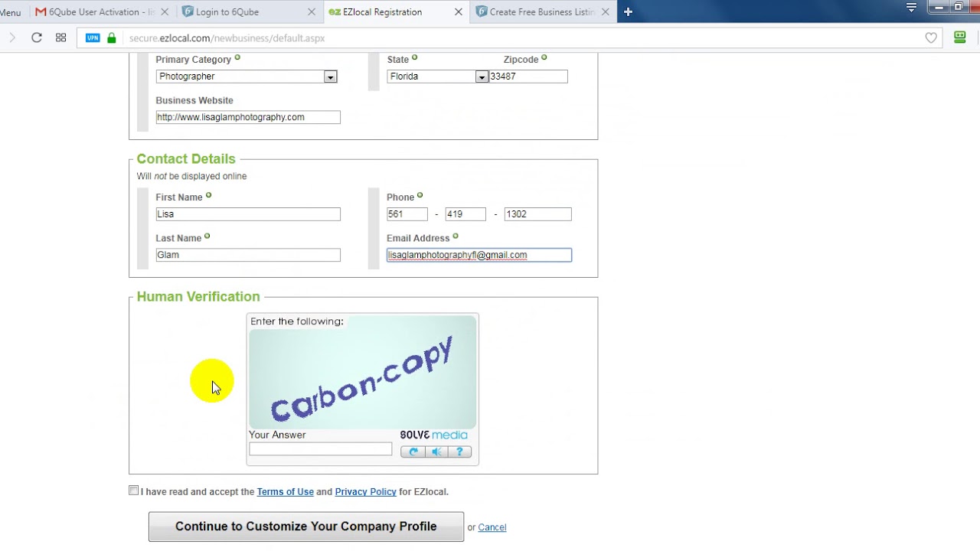Bookmark page with heart icon

tap(931, 38)
